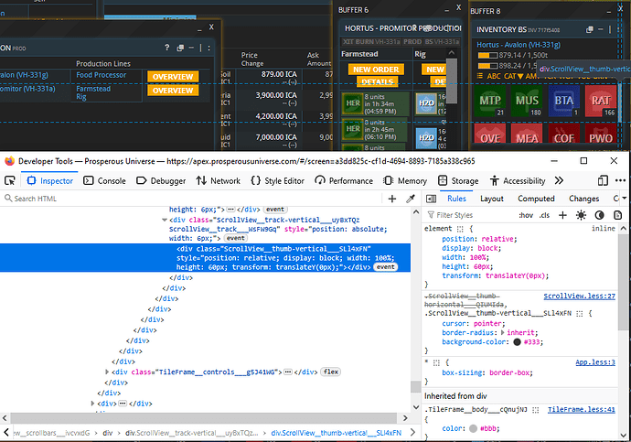
Task: Pop out the PROD tile window icon
Action: point(180,48)
